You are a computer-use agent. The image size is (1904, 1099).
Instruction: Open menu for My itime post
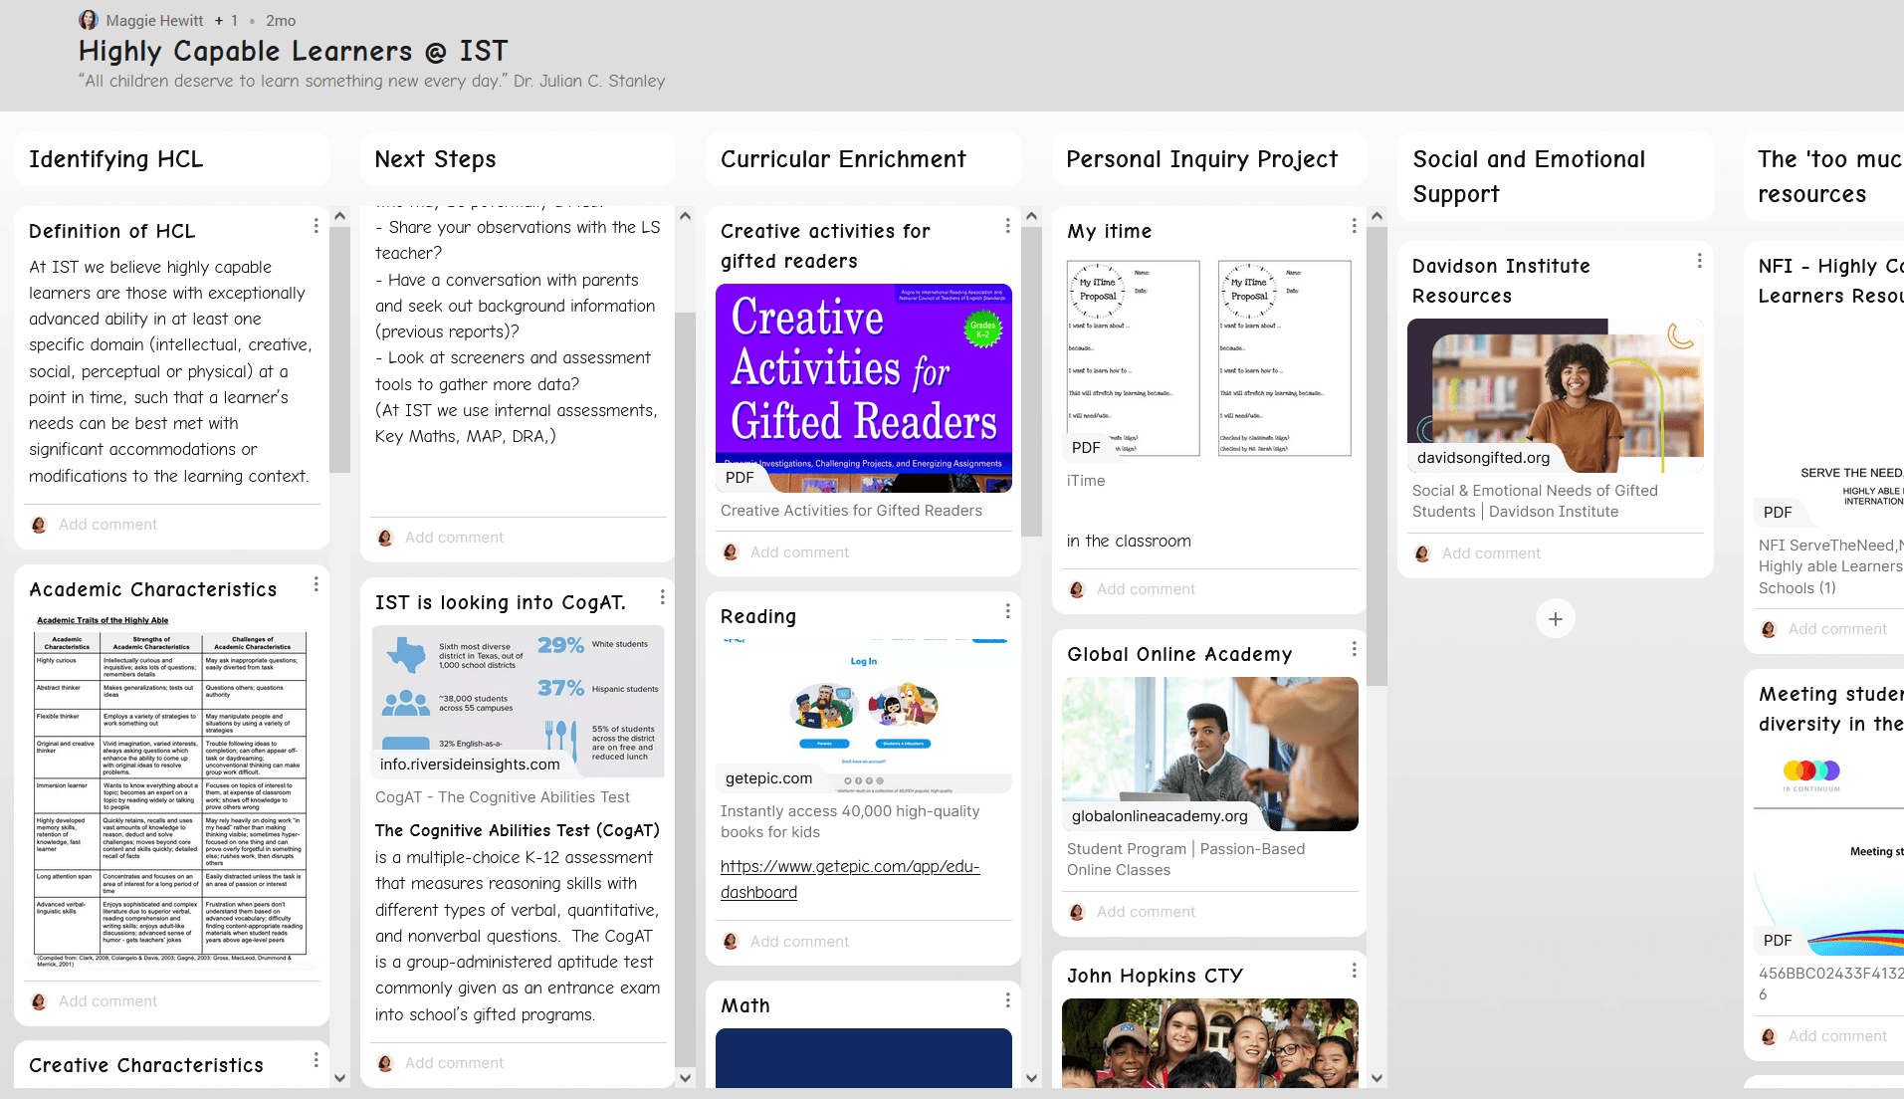pos(1355,226)
